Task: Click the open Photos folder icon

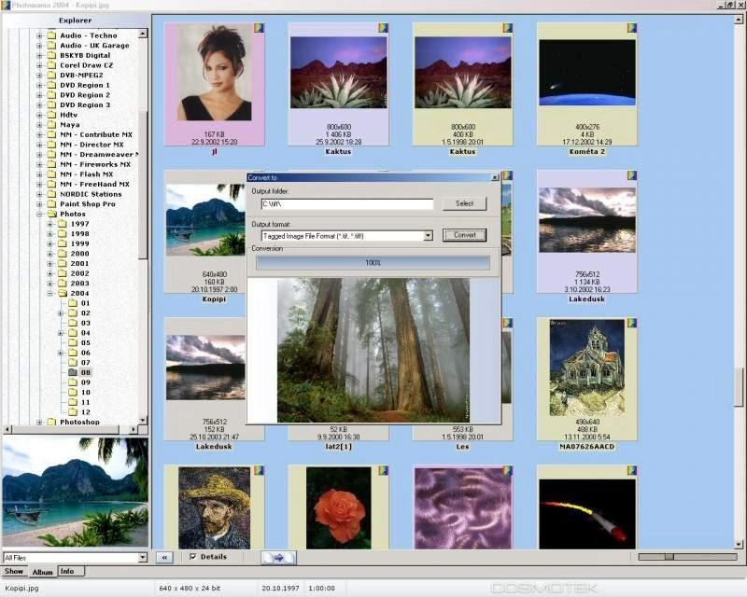Action: click(x=51, y=214)
